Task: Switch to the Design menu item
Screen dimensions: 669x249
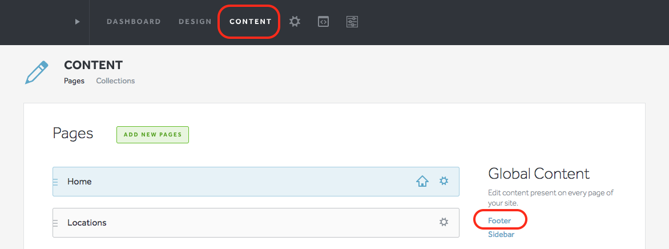Action: tap(195, 21)
